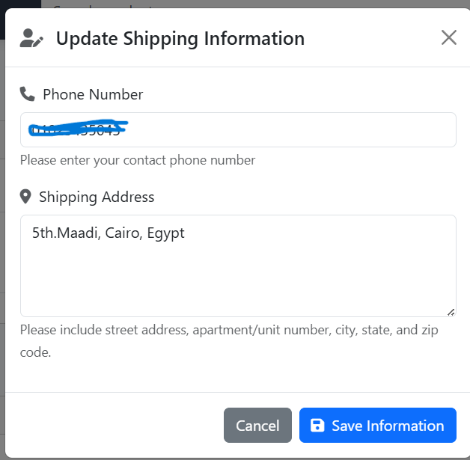The width and height of the screenshot is (470, 460).
Task: Click the '5th.Maadi, Cairo, Egypt' address text
Action: (x=109, y=233)
